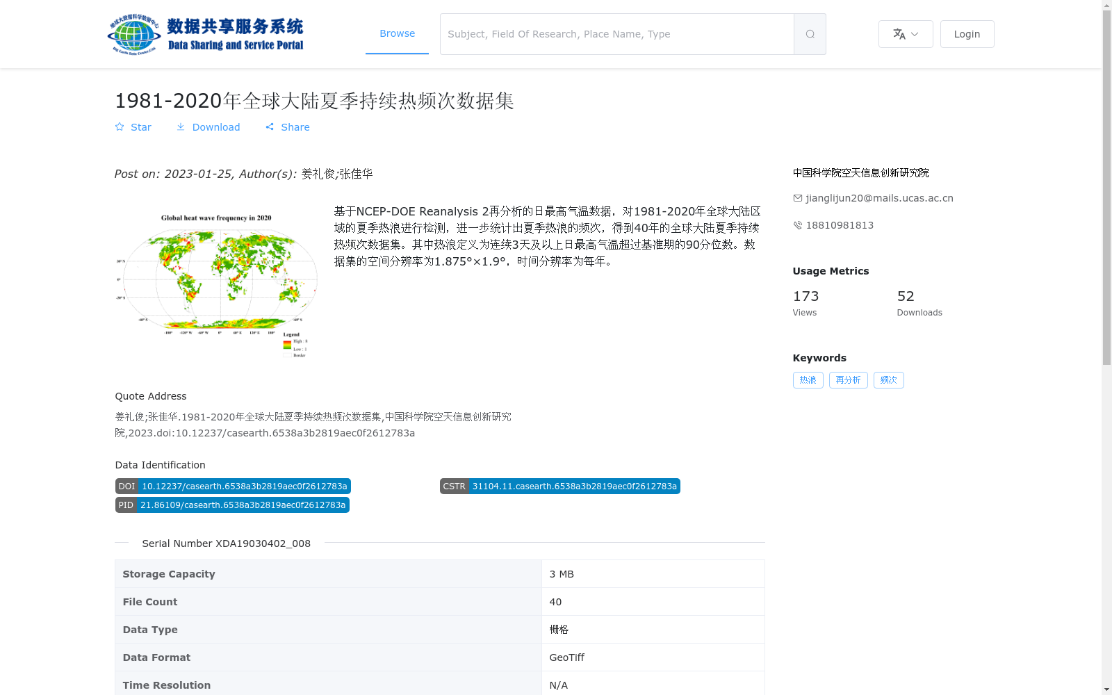Screen dimensions: 1112x695
Task: Click the share icon
Action: 270,127
